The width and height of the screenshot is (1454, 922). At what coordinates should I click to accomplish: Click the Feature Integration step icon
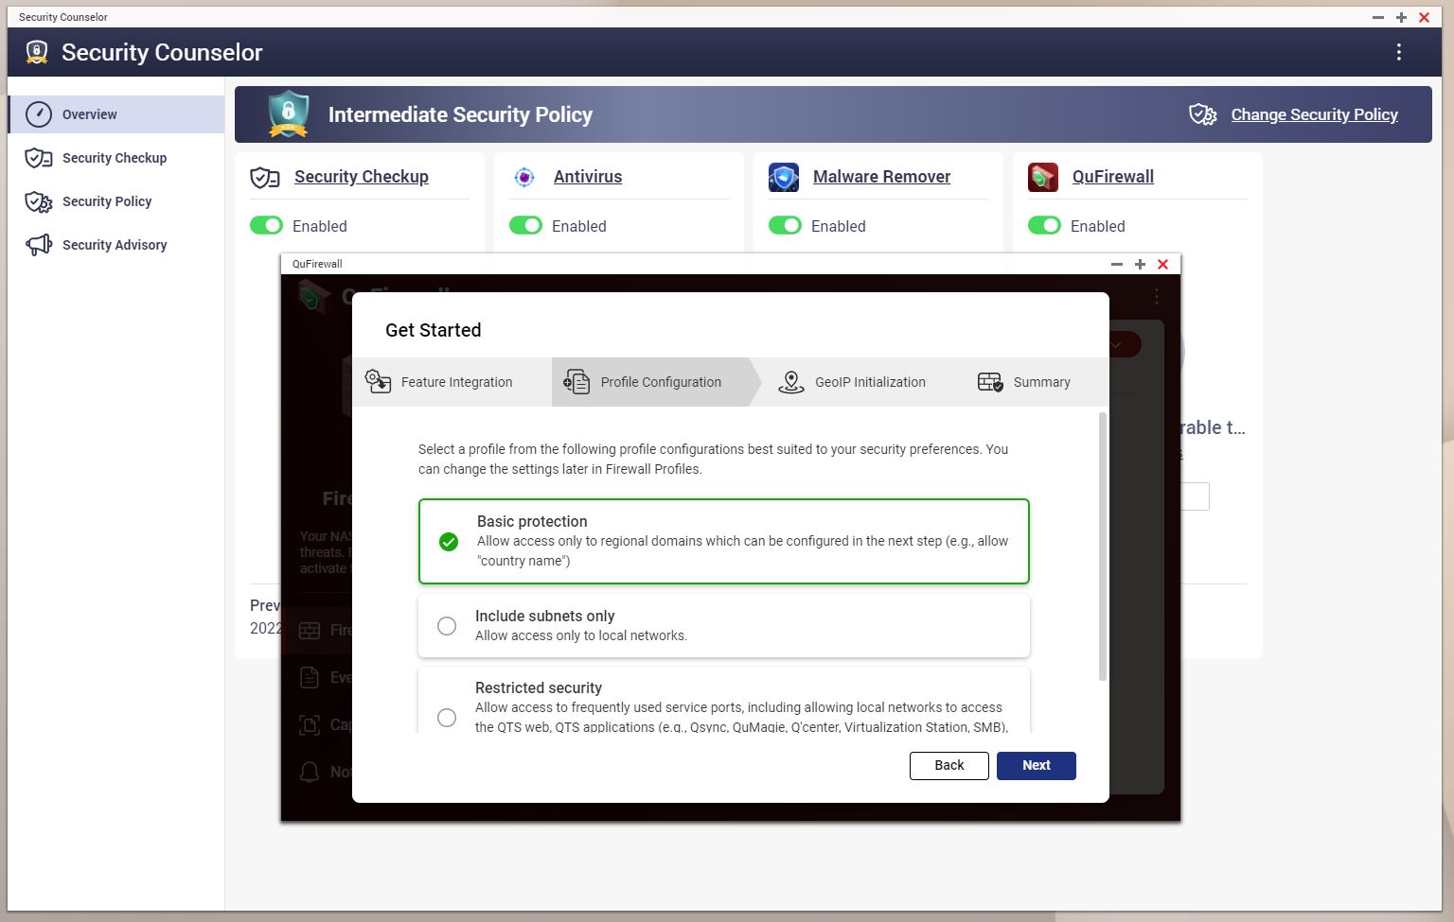(x=379, y=381)
